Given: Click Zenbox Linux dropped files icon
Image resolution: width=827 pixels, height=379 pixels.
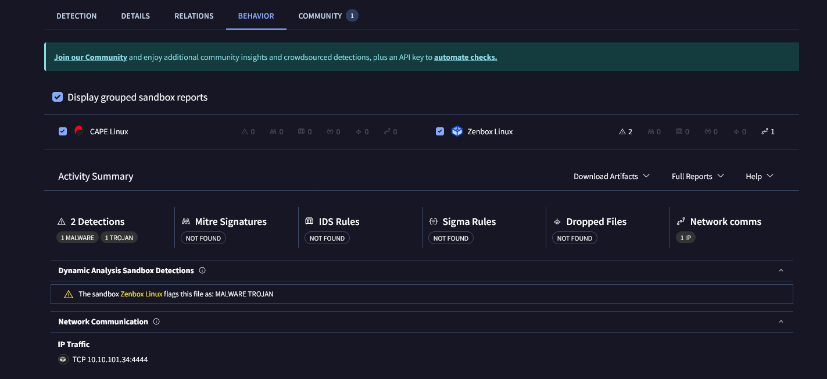Looking at the screenshot, I should (x=736, y=132).
